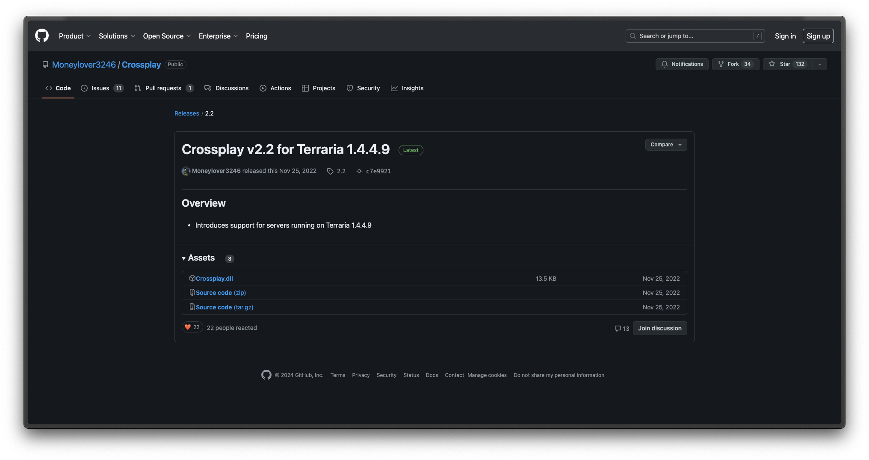
Task: Click the tar.gz file icon
Action: [192, 307]
